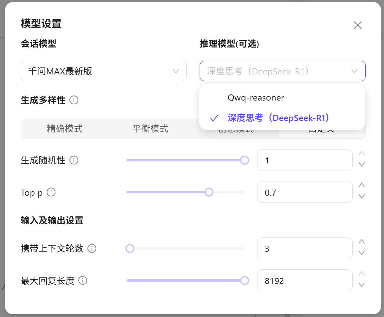Screen dimensions: 384x317
Task: Increase Top p with up arrow
Action: click(362, 185)
